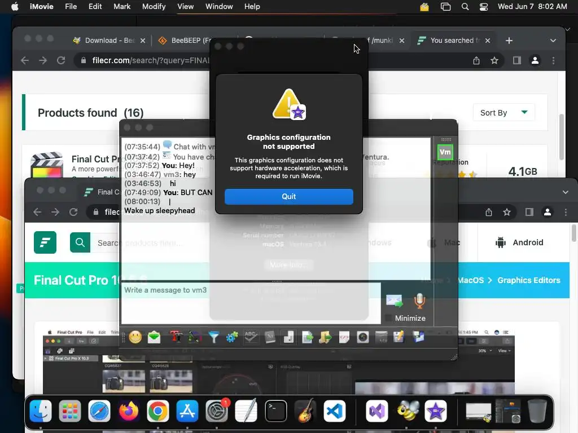
Task: Open the Edit menu
Action: tap(95, 7)
